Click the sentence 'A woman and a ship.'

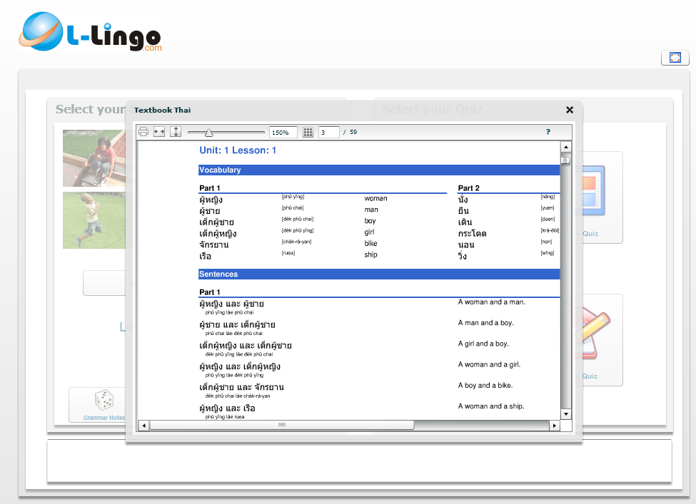pyautogui.click(x=491, y=406)
